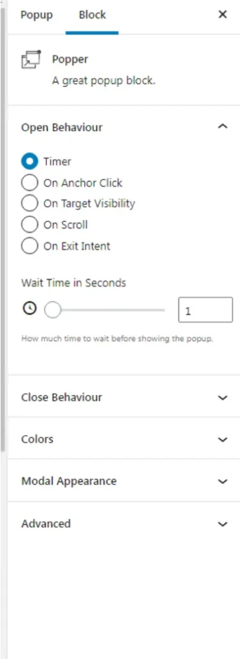The image size is (240, 659).
Task: Pick the On Scroll radio button
Action: [x=30, y=225]
